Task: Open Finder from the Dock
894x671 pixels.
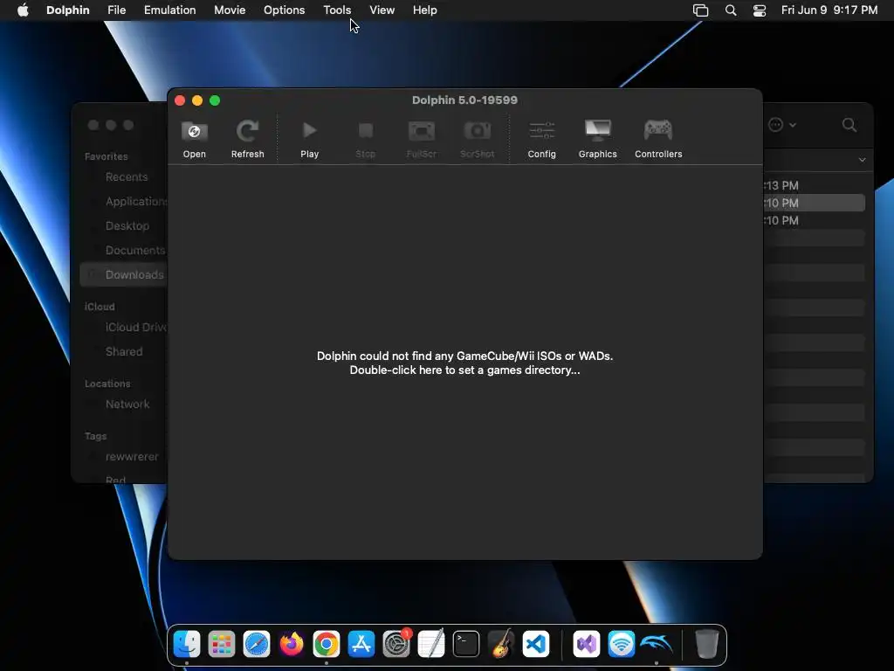Action: (187, 644)
